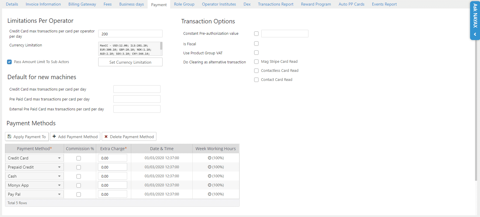The width and height of the screenshot is (480, 217).
Task: Click the red X Delete Payment Method icon
Action: (x=106, y=137)
